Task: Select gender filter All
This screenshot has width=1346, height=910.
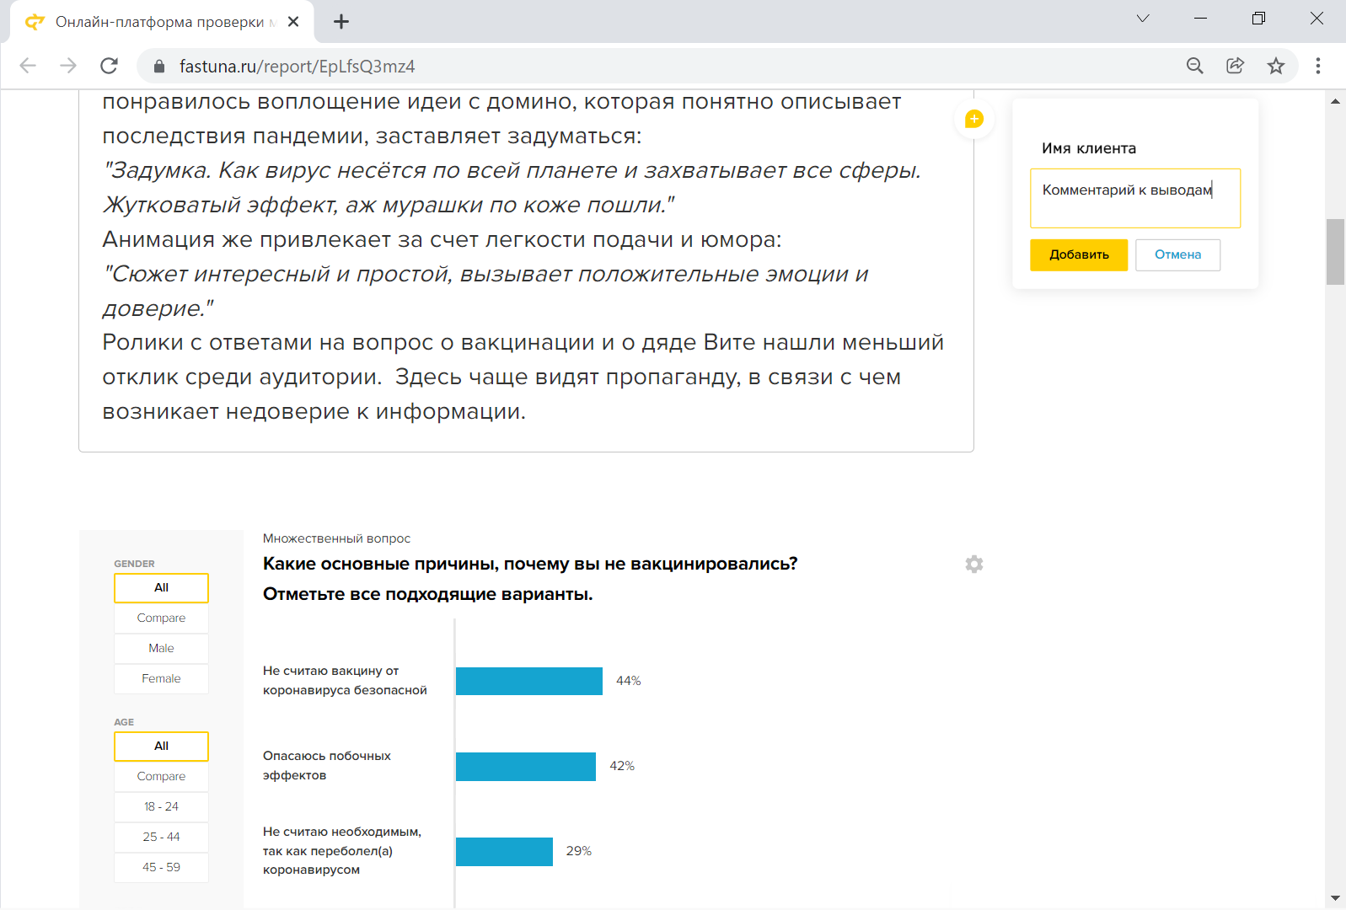Action: pyautogui.click(x=161, y=588)
